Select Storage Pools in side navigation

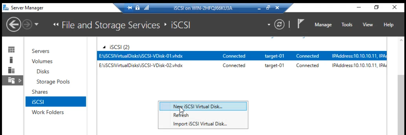click(53, 81)
